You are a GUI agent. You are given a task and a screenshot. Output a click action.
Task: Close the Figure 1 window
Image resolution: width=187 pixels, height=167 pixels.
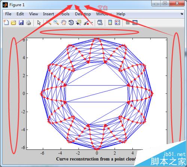tap(177, 3)
